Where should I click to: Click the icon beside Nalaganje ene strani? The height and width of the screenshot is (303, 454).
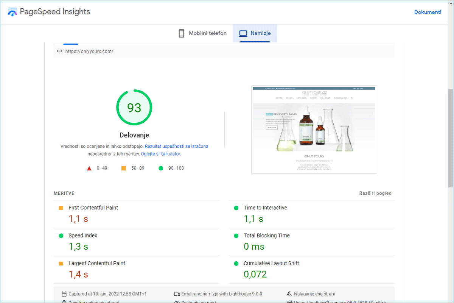[x=289, y=294]
